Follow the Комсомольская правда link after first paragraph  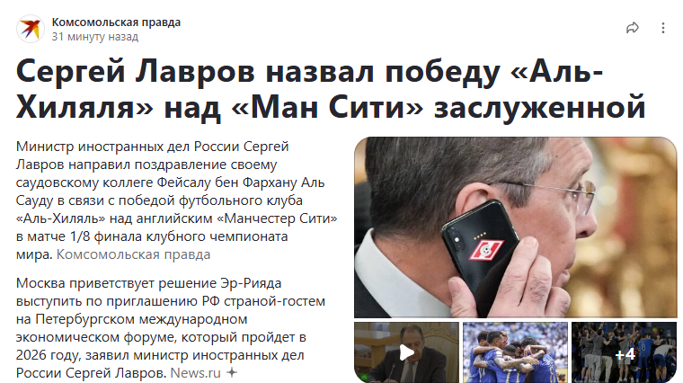click(x=133, y=254)
